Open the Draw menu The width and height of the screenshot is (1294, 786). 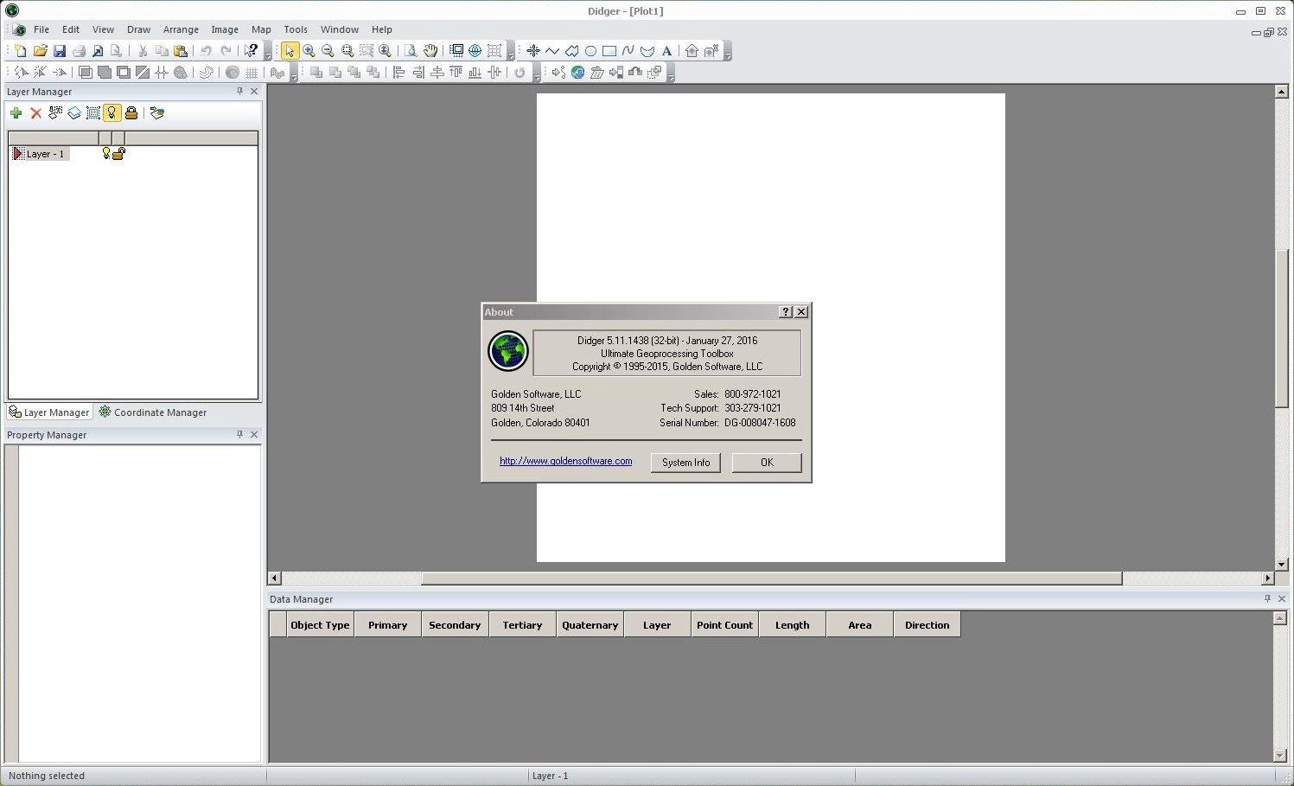pyautogui.click(x=138, y=29)
